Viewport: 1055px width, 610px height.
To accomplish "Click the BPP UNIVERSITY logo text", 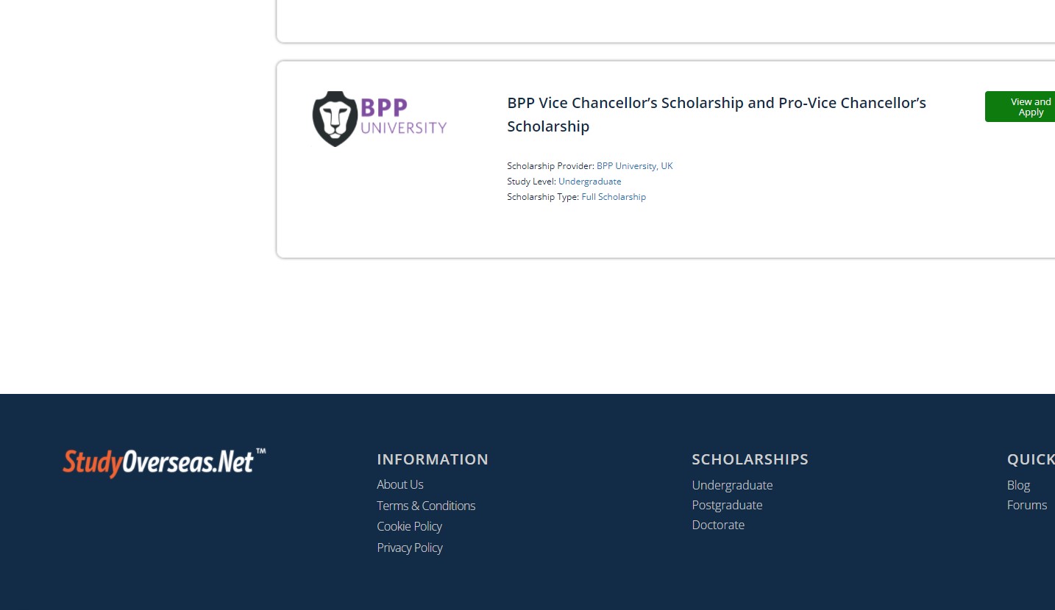I will pos(403,117).
